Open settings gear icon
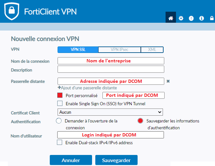The height and width of the screenshot is (166, 215). point(181,18)
